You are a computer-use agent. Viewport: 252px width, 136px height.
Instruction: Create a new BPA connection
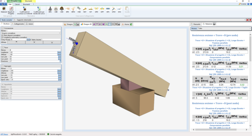coord(50,10)
